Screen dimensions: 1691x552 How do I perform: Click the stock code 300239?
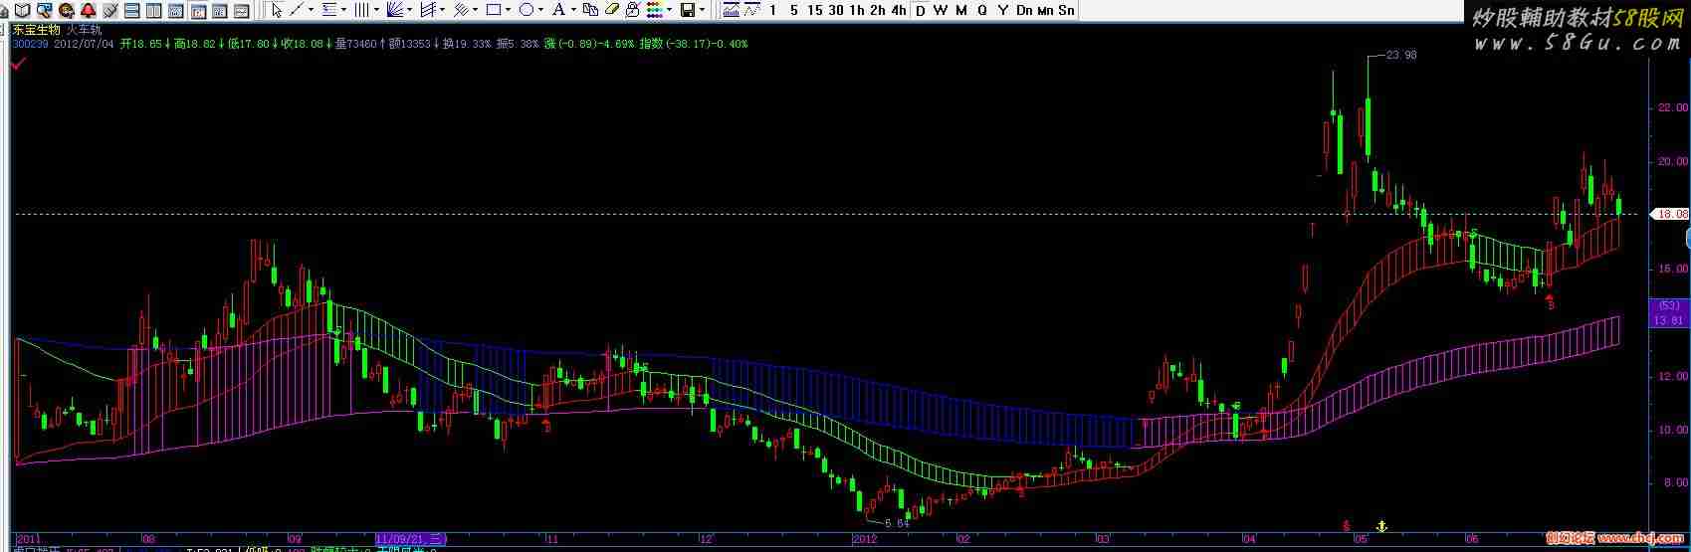(30, 44)
